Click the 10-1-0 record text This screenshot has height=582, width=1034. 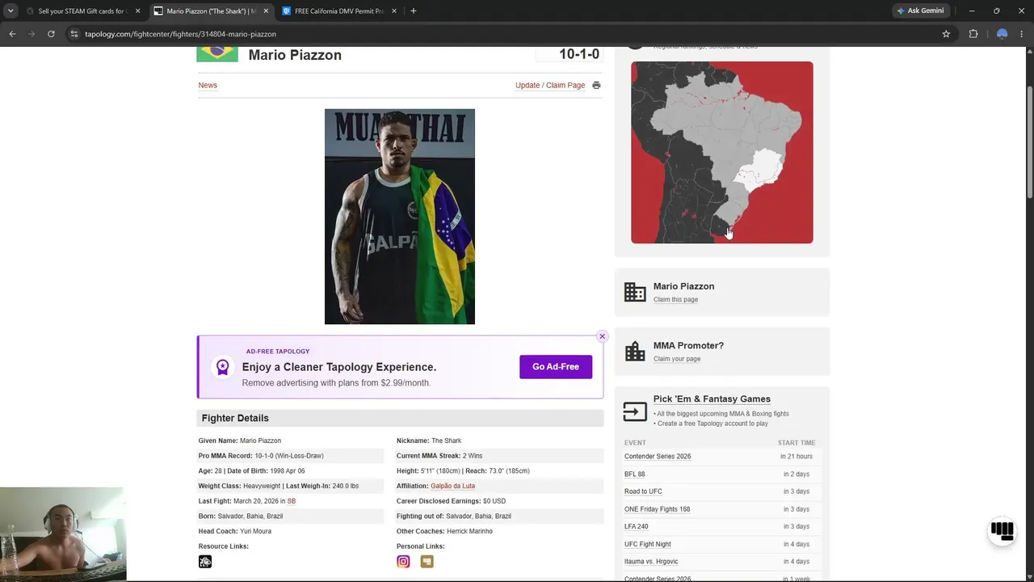pos(579,54)
